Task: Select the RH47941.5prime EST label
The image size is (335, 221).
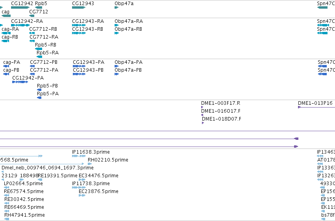Action: 24,215
